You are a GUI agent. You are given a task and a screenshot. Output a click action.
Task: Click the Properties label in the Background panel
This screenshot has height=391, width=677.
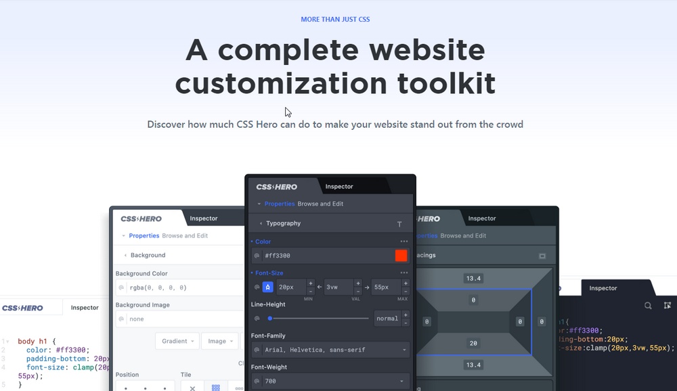tap(144, 235)
